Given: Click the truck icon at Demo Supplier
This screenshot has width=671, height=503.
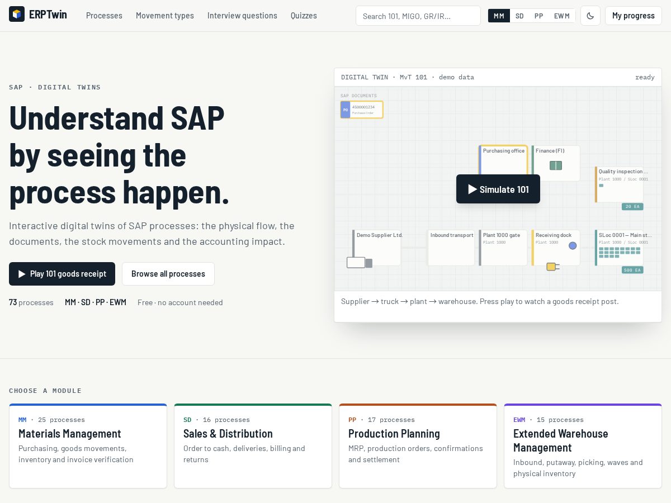Looking at the screenshot, I should (360, 263).
